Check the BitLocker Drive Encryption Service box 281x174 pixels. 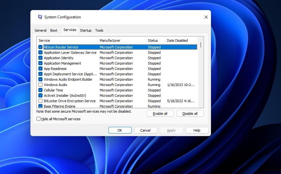coord(40,101)
